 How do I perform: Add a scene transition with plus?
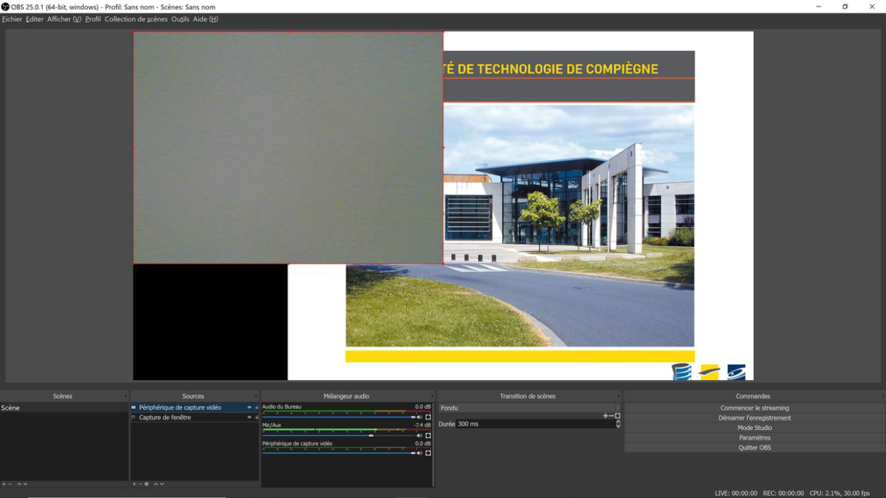(605, 416)
